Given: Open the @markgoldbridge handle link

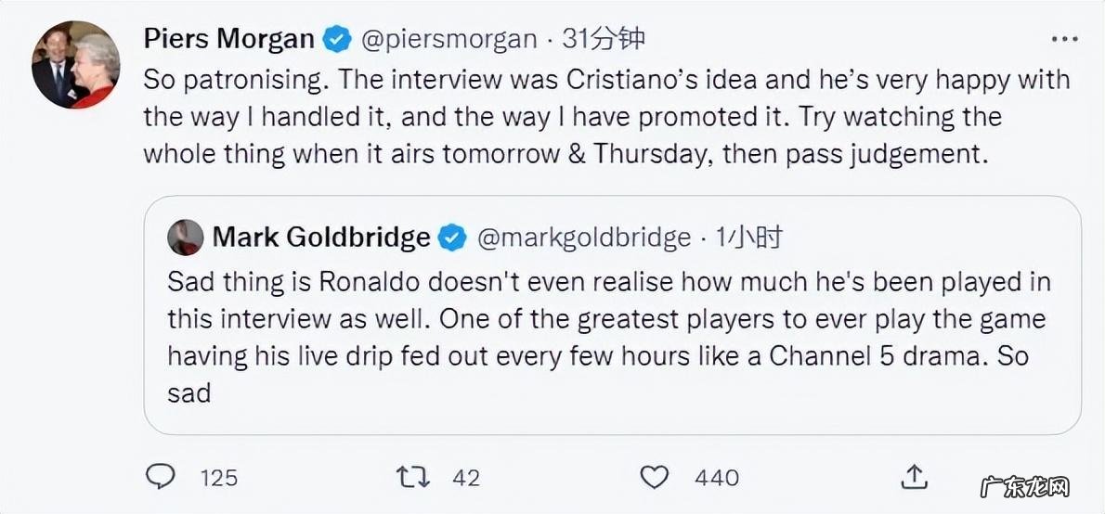Looking at the screenshot, I should point(583,238).
